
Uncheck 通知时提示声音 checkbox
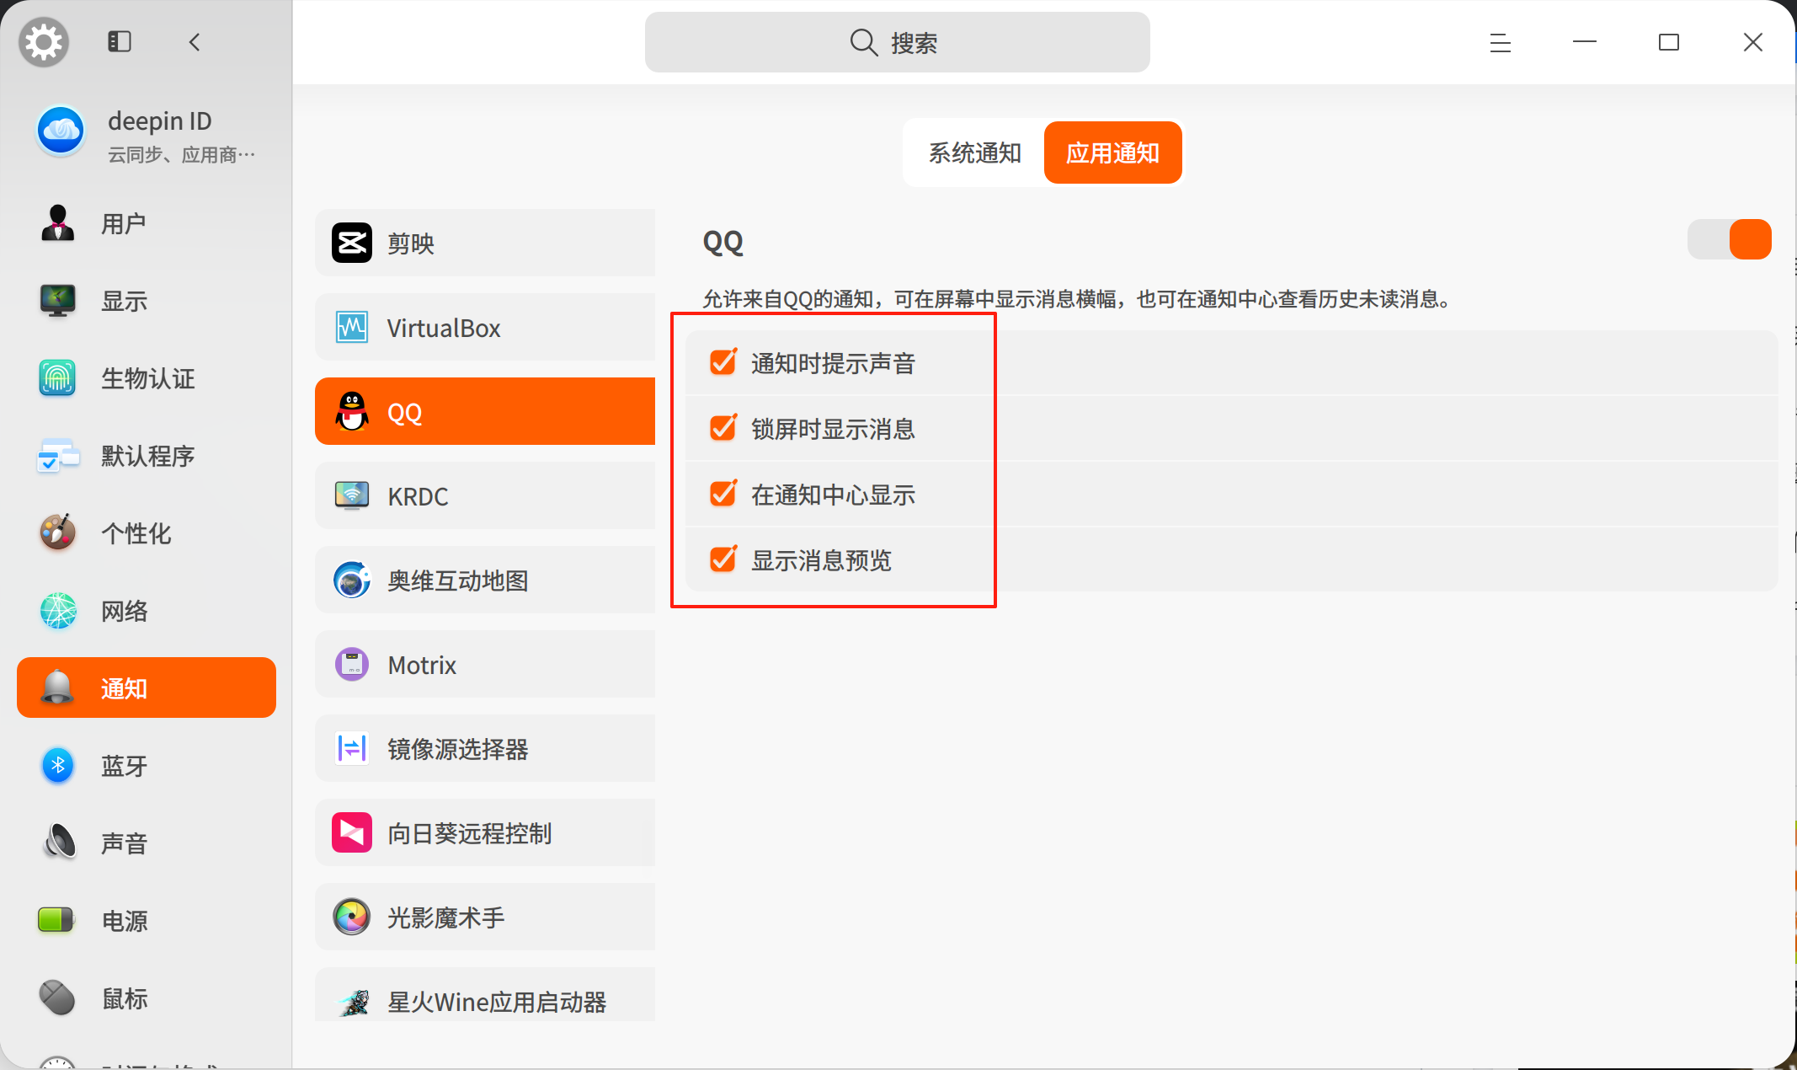pyautogui.click(x=723, y=362)
